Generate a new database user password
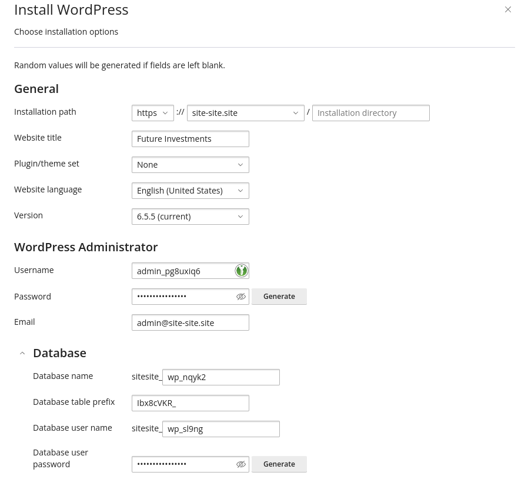This screenshot has height=489, width=528. [279, 464]
